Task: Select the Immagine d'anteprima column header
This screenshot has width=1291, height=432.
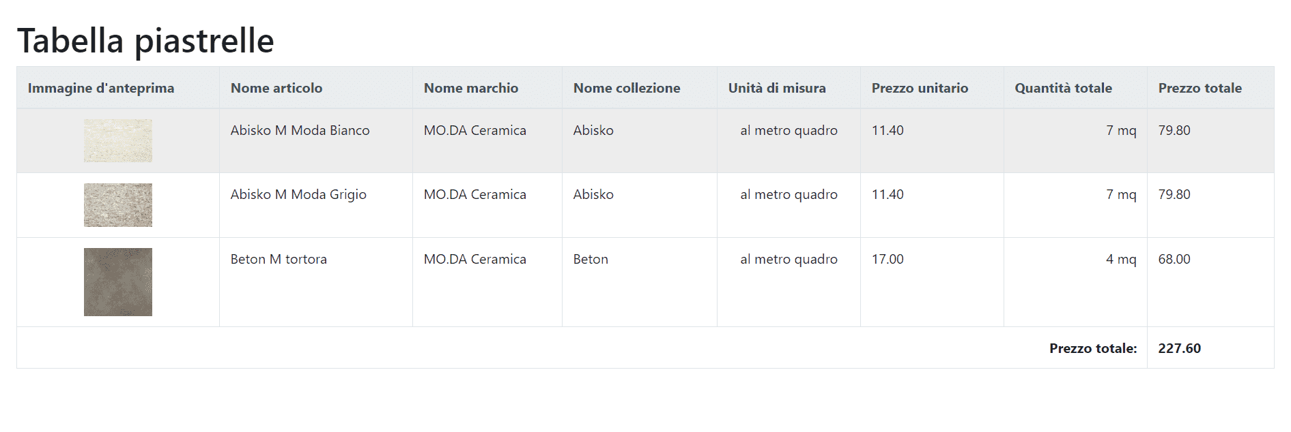Action: (x=101, y=88)
